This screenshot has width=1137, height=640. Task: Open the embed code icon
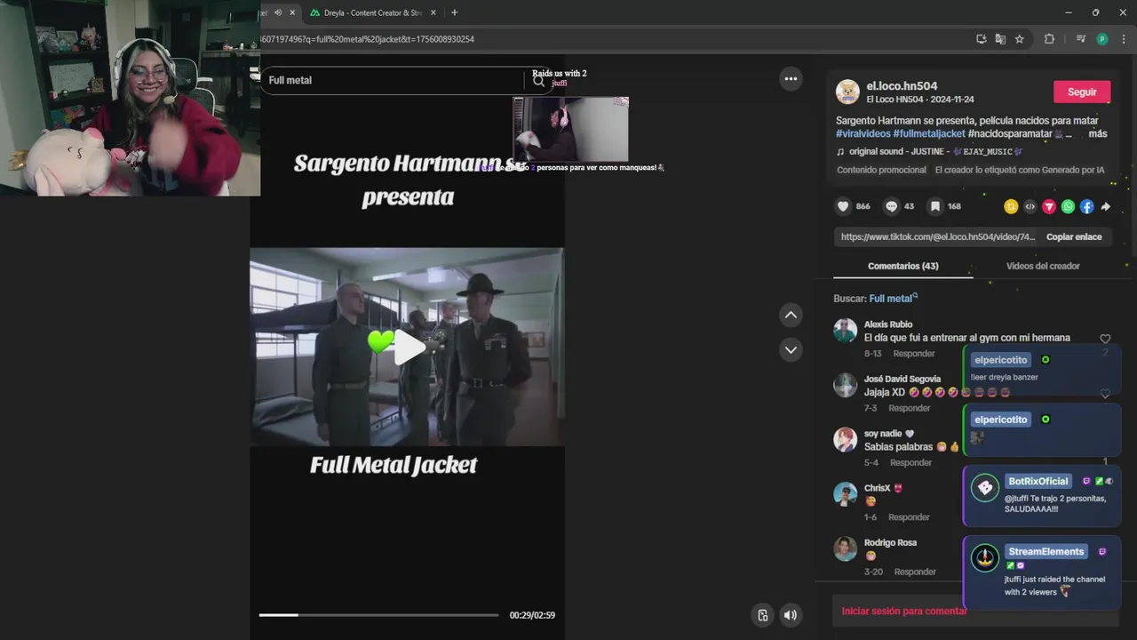point(1030,206)
